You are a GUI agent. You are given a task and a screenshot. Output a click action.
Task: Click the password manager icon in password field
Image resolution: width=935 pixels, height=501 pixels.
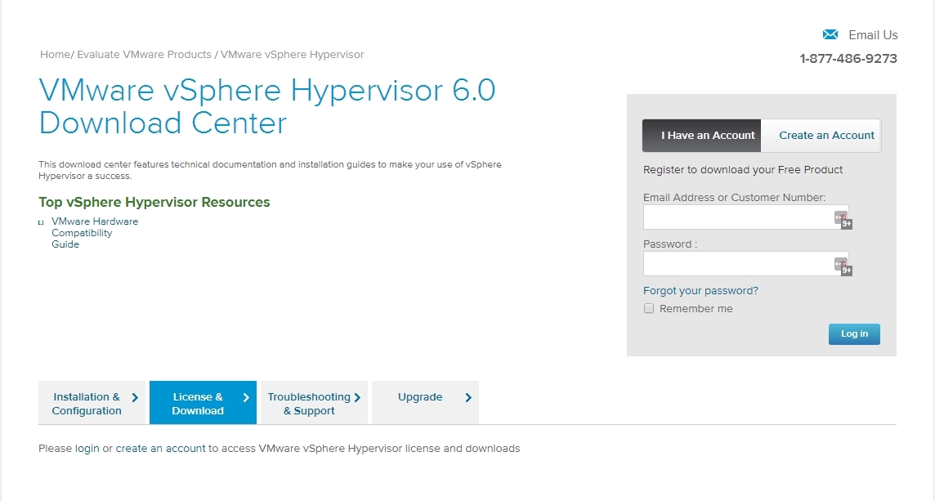point(843,266)
